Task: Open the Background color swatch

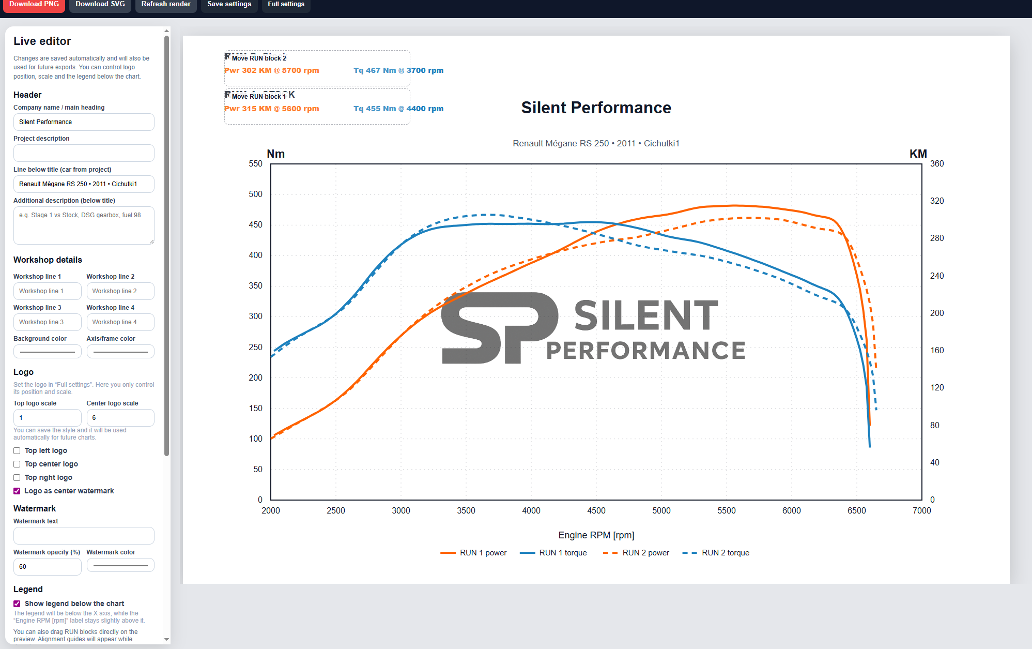Action: click(x=47, y=352)
